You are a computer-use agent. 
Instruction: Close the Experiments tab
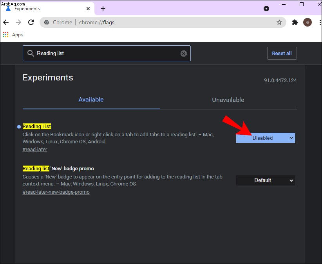click(x=88, y=9)
